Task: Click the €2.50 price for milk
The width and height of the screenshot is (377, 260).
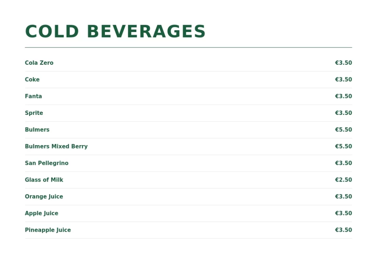Action: (x=343, y=180)
